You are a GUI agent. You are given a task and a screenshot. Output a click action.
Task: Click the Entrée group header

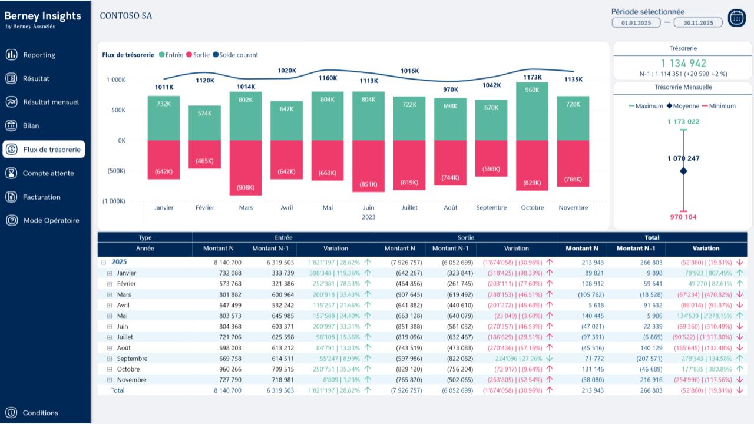pos(283,238)
